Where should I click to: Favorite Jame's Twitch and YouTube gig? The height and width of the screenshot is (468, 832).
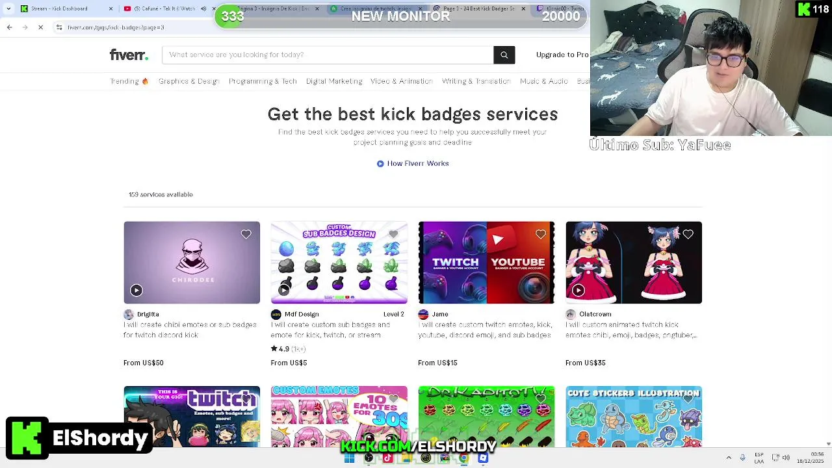pyautogui.click(x=541, y=234)
